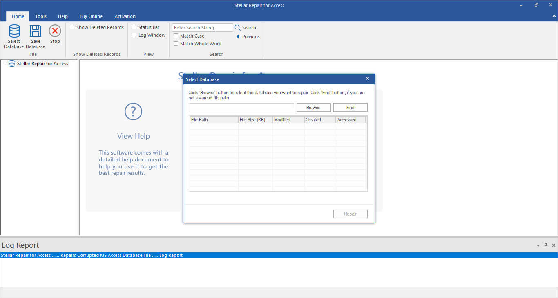Open View Help question mark icon
Screen dimensions: 558x298
pyautogui.click(x=133, y=111)
